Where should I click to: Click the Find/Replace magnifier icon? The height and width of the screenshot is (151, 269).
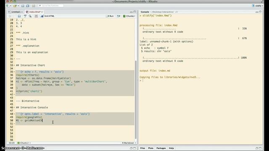tap(30, 16)
